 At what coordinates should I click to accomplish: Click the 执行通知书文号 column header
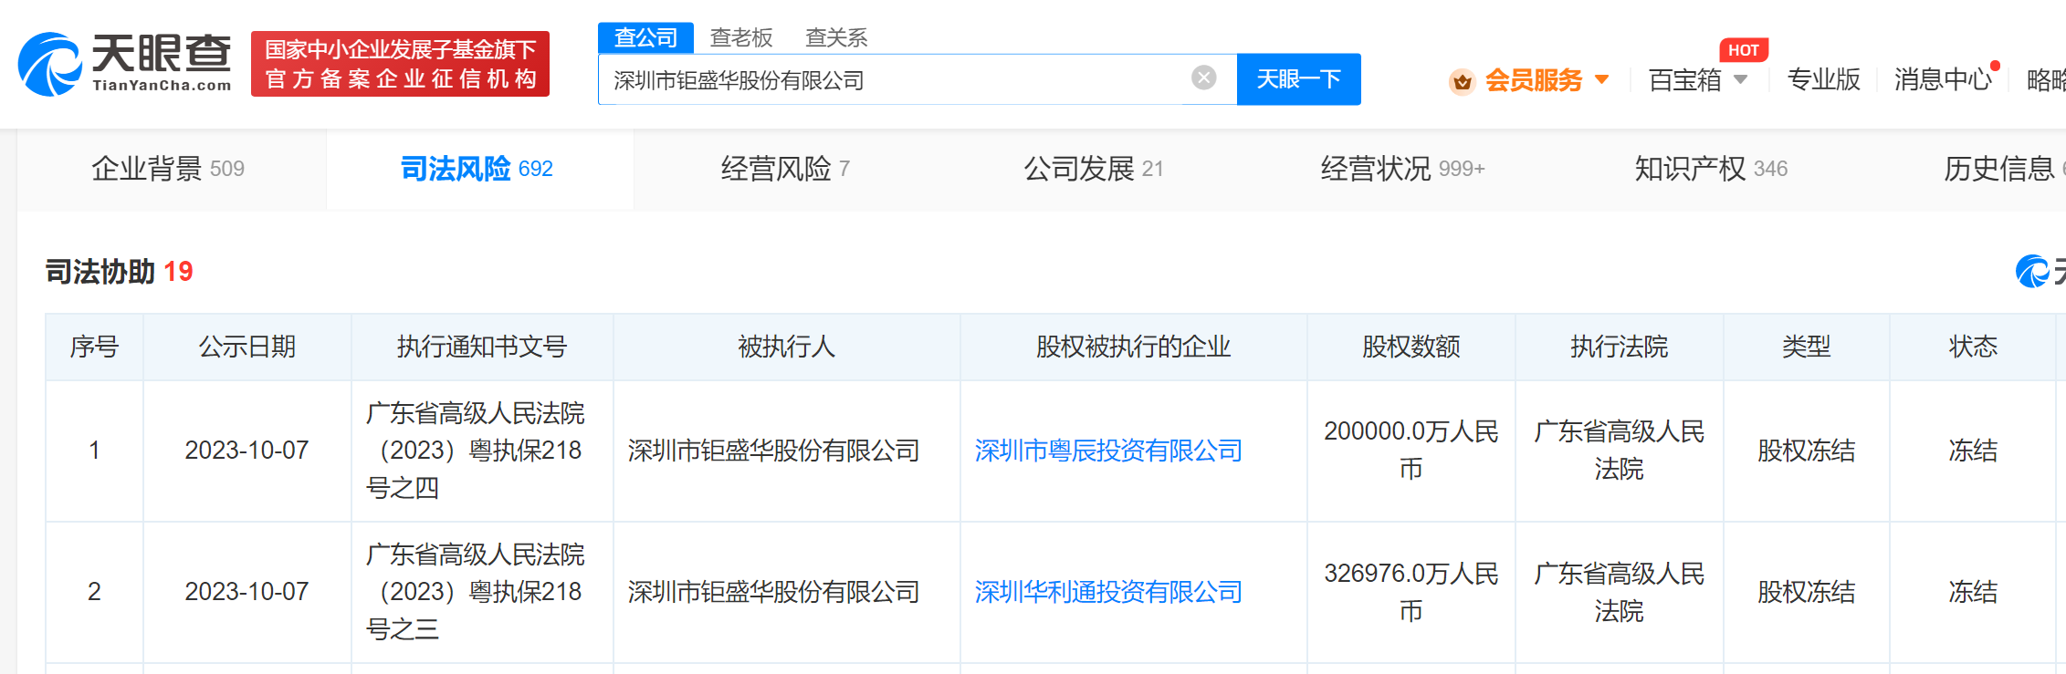point(482,347)
